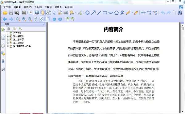The width and height of the screenshot is (185, 114).
Task: Click the third magnifier zoom icon
Action: coord(30,19)
